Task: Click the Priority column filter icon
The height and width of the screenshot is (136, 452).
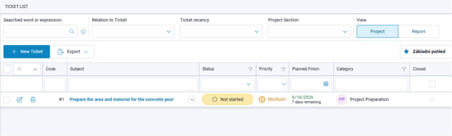Action: pos(283,69)
